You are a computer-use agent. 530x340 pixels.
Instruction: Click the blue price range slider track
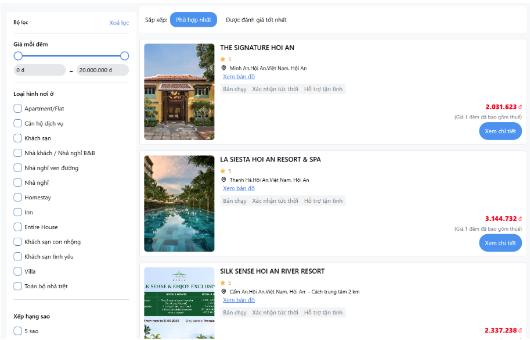pyautogui.click(x=71, y=56)
